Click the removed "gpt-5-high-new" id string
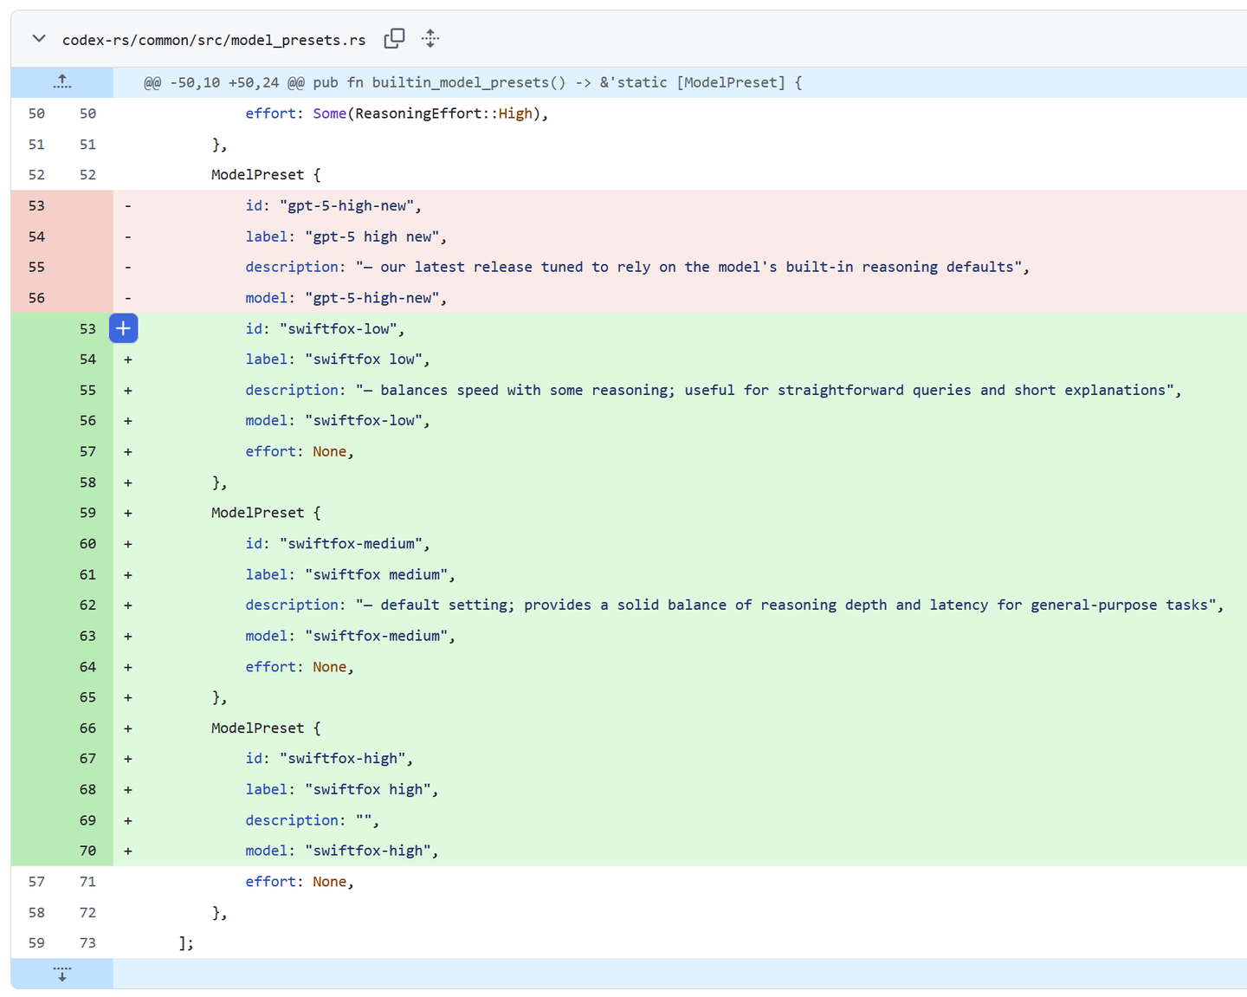The width and height of the screenshot is (1247, 997). click(x=346, y=205)
